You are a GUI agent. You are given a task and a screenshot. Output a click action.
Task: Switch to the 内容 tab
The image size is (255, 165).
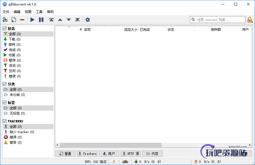152,154
